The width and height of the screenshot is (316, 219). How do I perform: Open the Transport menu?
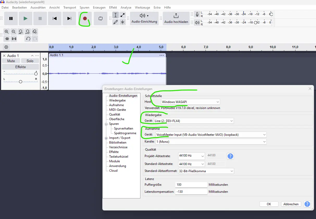click(70, 7)
